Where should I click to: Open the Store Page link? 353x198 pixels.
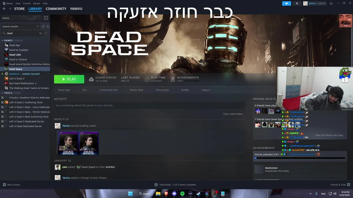click(64, 90)
